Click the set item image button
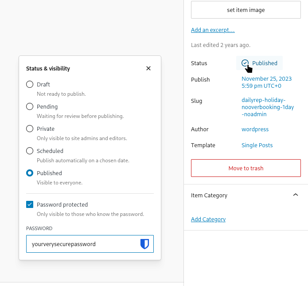308x286 pixels. 246,10
